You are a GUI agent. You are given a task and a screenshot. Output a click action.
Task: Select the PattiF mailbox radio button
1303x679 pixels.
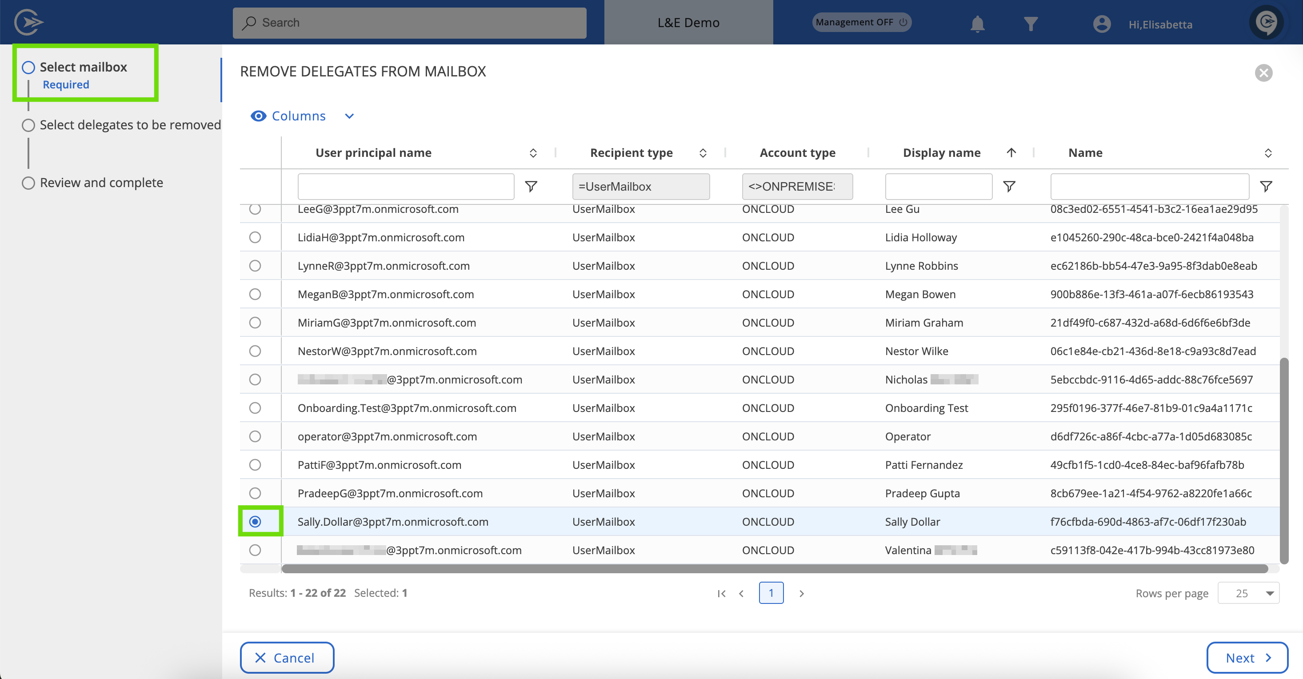[x=255, y=464]
